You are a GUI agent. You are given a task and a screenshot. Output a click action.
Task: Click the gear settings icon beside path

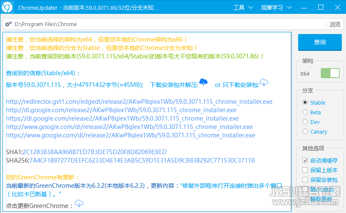pyautogui.click(x=8, y=24)
